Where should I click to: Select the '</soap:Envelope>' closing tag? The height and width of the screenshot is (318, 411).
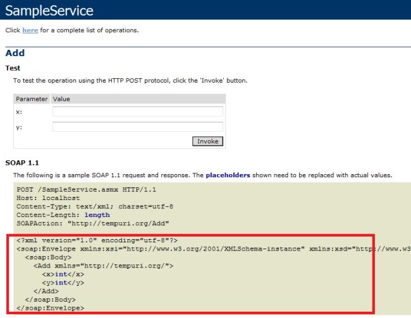point(51,308)
